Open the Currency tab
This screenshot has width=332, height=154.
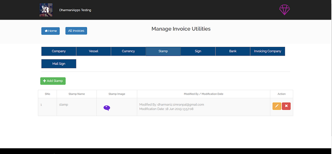pos(128,51)
